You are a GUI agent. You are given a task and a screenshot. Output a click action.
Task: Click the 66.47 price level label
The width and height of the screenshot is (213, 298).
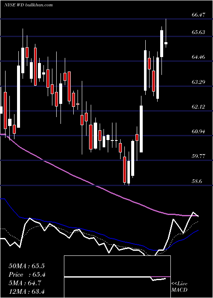(199, 14)
